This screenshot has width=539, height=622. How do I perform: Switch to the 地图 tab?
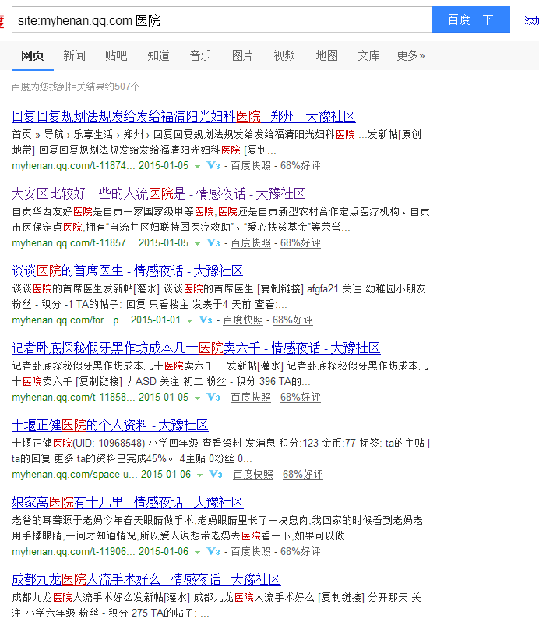click(x=327, y=55)
